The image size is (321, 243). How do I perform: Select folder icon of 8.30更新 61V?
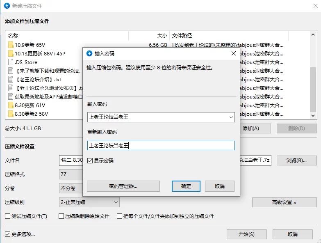point(11,105)
